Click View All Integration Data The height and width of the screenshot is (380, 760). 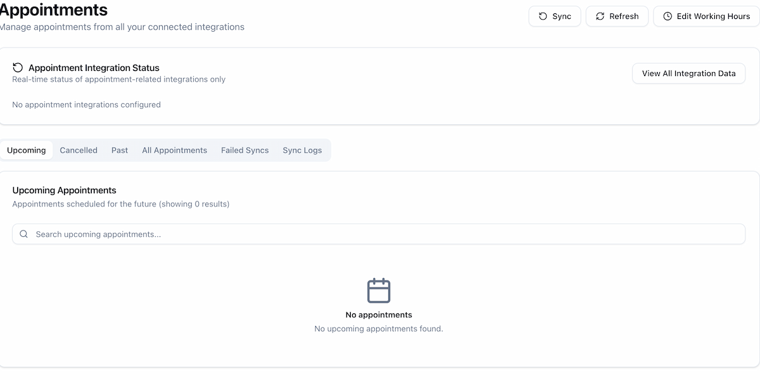pyautogui.click(x=688, y=73)
